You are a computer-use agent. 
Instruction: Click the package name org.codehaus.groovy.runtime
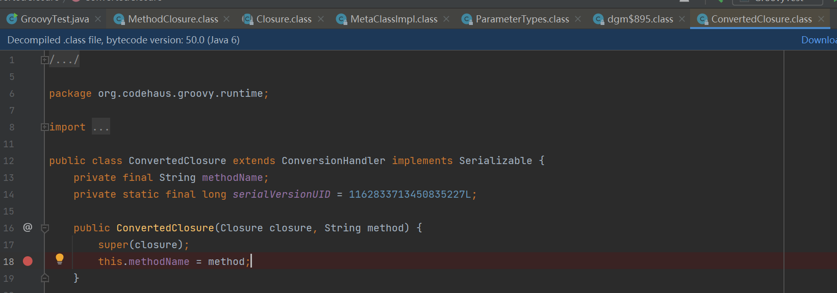pyautogui.click(x=181, y=93)
